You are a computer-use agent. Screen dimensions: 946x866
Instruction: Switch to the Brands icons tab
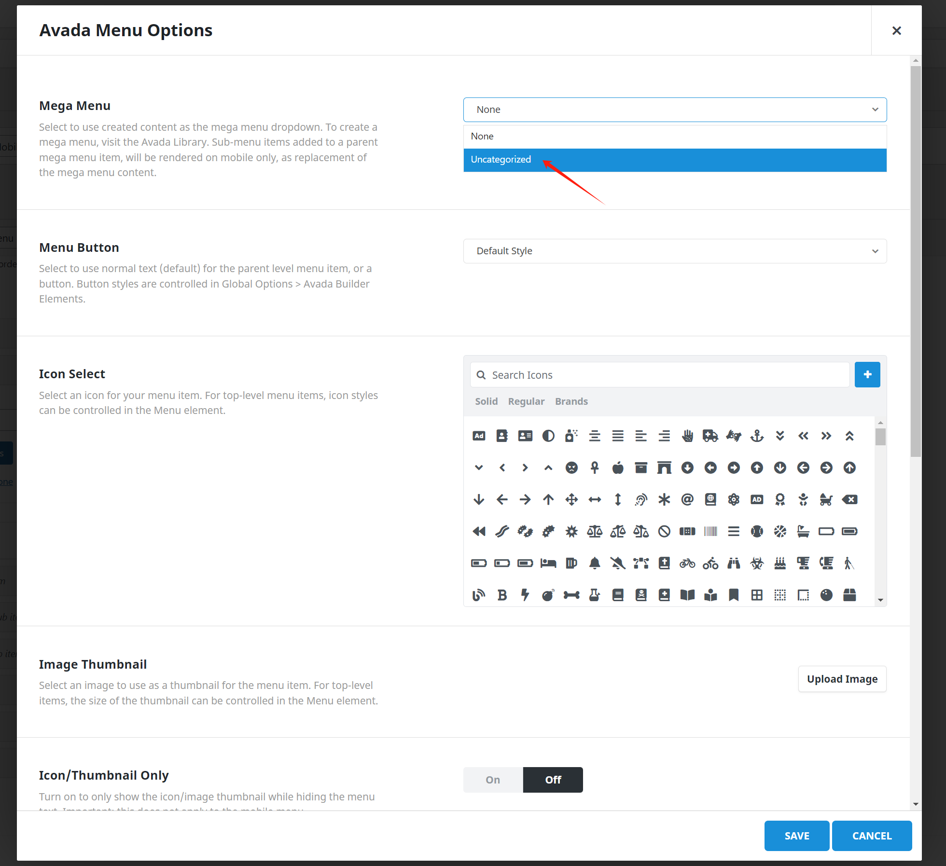pos(571,401)
